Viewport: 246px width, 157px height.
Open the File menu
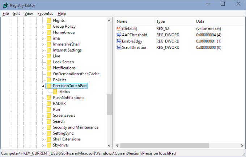point(6,13)
